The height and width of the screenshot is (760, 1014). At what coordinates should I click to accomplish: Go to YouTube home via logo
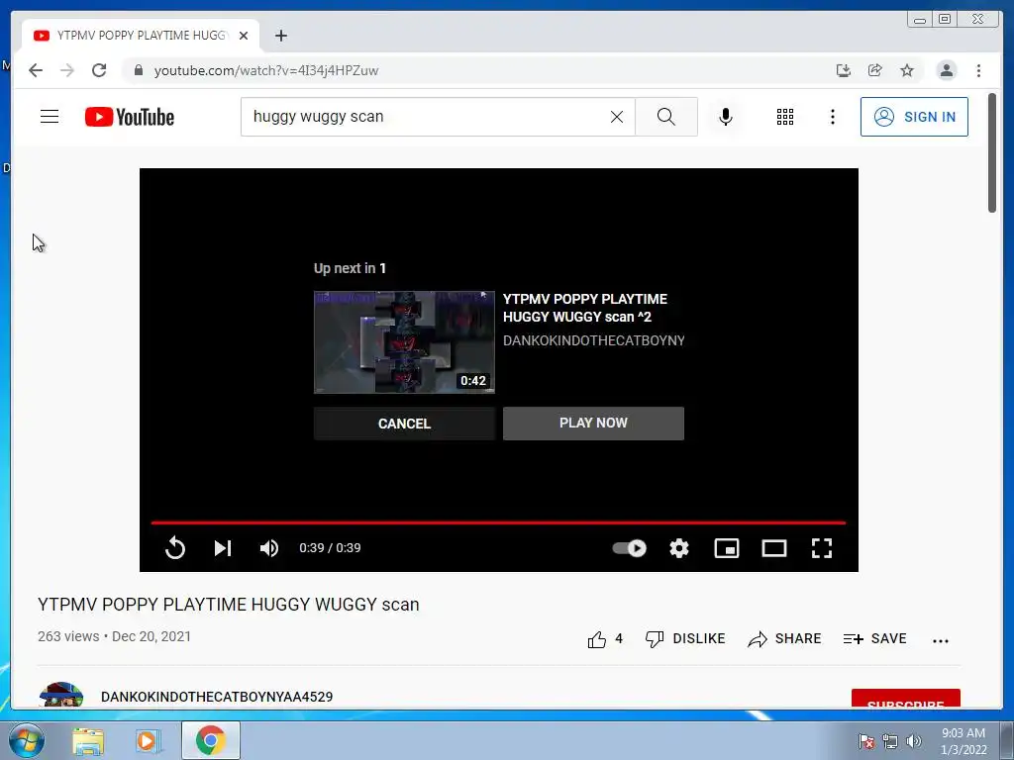pos(130,117)
